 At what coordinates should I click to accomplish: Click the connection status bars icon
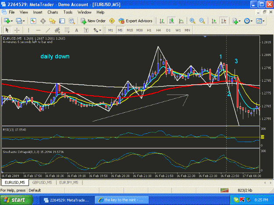224,190
